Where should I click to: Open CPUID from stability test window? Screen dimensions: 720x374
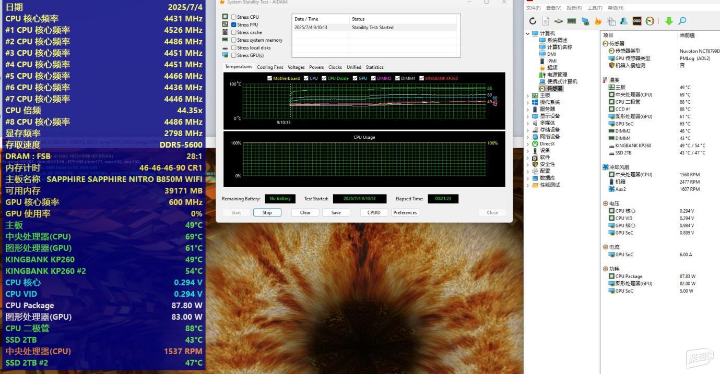pyautogui.click(x=374, y=212)
